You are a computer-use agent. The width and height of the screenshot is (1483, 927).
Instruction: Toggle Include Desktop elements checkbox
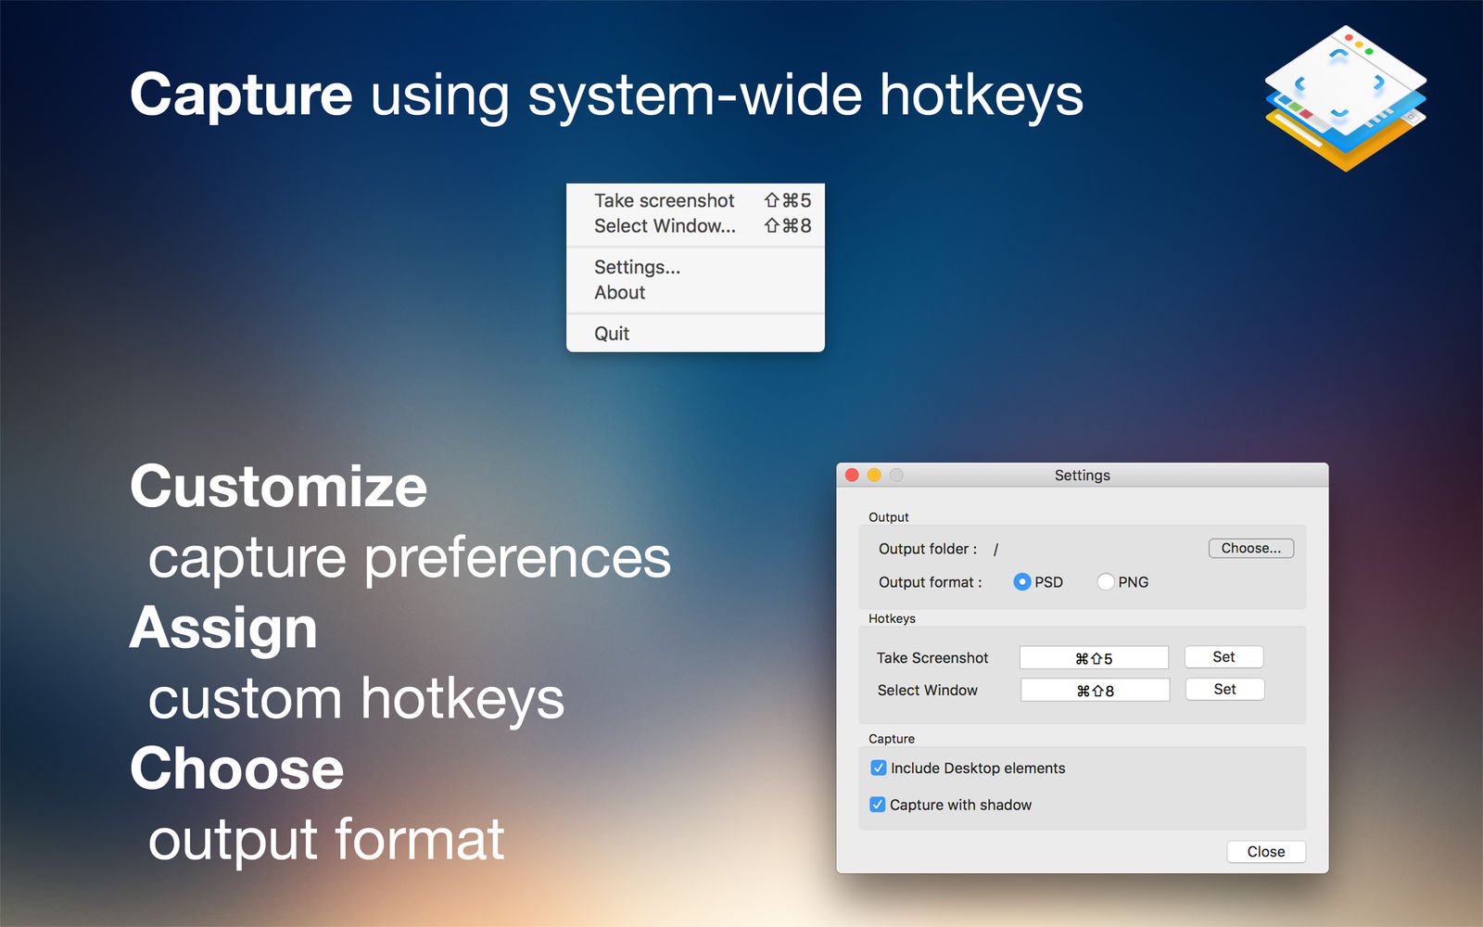pos(879,768)
